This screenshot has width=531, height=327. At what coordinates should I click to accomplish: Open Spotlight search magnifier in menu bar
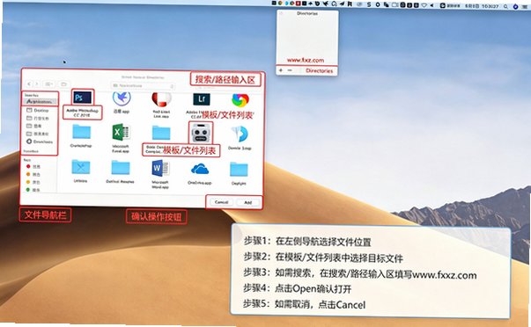coord(505,6)
